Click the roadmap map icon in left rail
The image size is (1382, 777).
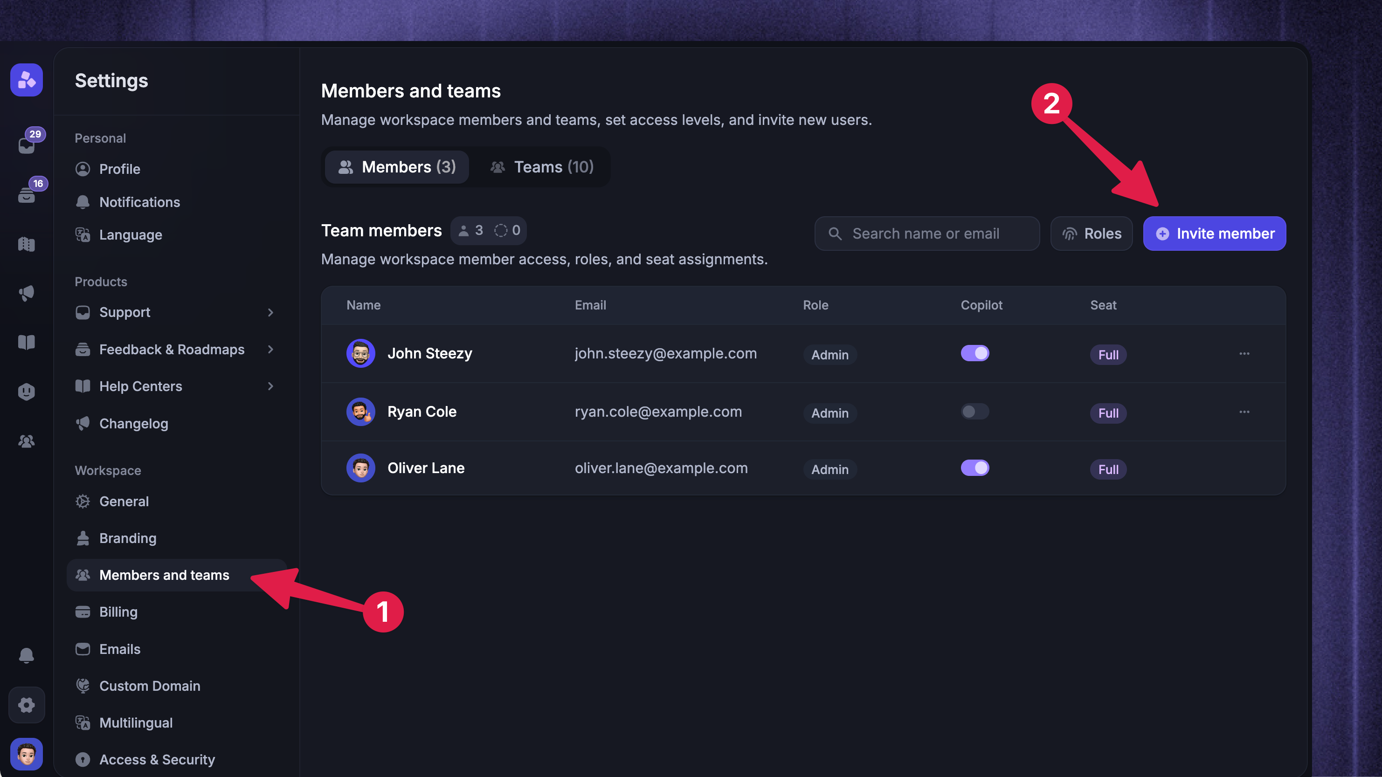[26, 244]
